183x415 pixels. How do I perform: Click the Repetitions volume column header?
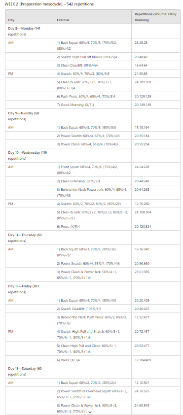click(156, 17)
